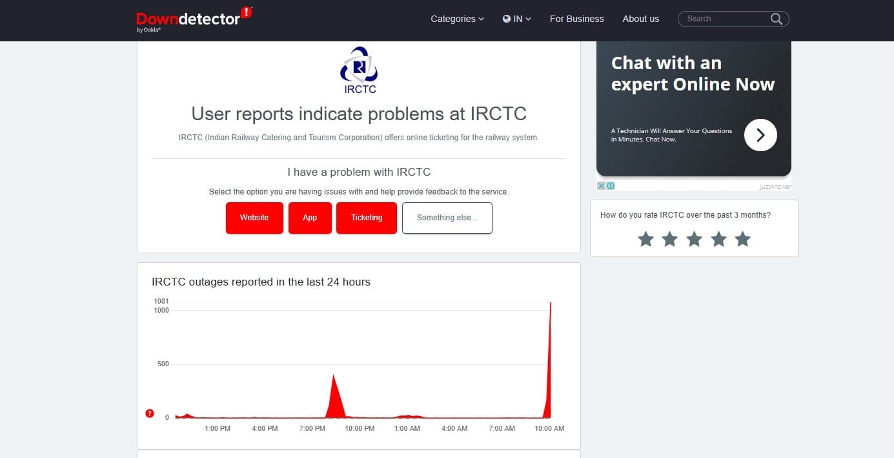Viewport: 894px width, 458px height.
Task: Choose Something else... option
Action: 447,218
